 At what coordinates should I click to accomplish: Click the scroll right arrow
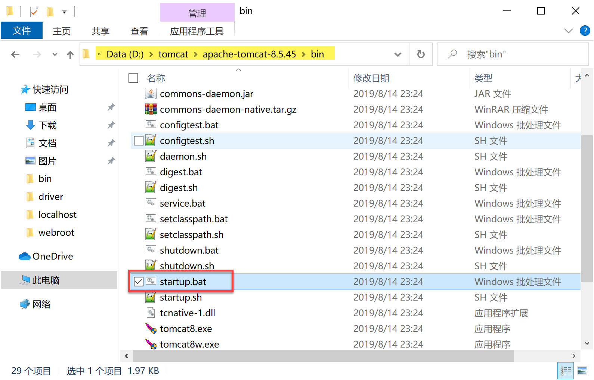click(x=574, y=356)
